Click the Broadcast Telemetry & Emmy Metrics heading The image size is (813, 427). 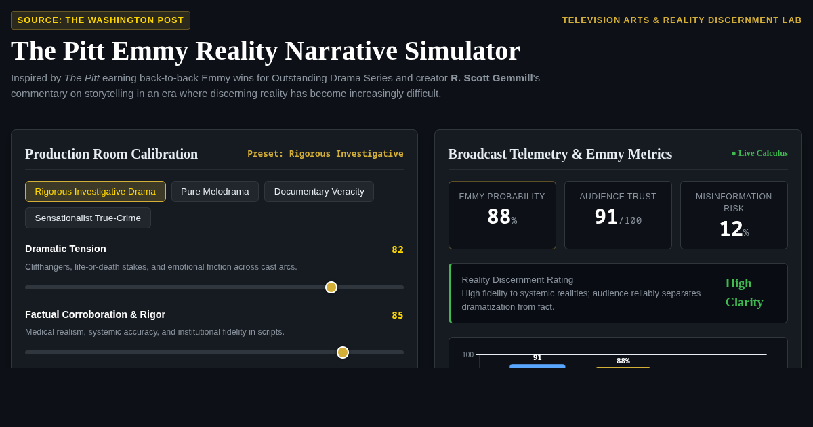pos(560,154)
